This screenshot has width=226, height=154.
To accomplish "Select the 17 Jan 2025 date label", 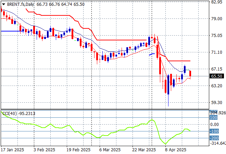I will point(12,150).
